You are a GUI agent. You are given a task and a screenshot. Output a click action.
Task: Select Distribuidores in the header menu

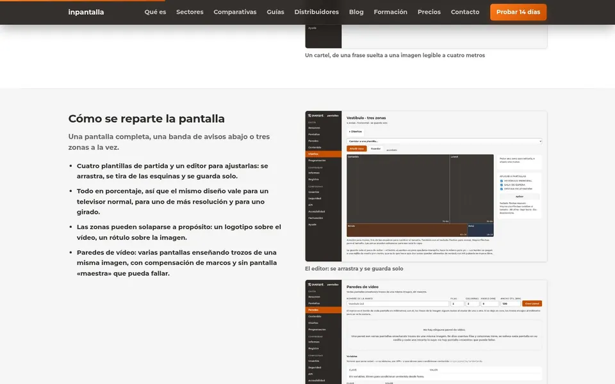[316, 12]
